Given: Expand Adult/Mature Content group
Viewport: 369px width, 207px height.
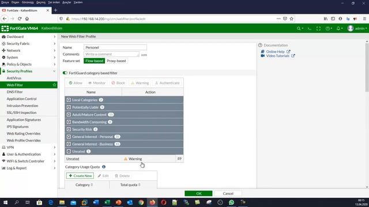Looking at the screenshot, I should click(69, 114).
